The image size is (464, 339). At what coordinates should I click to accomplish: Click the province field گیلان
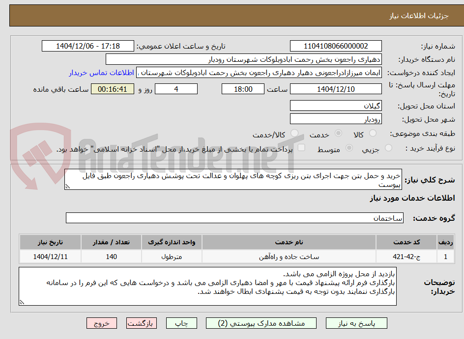(336, 105)
